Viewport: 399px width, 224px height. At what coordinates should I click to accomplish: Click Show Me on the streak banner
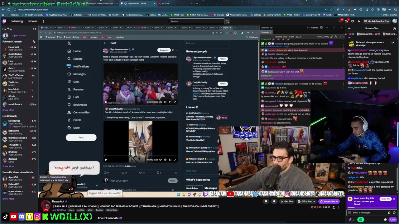(x=385, y=199)
